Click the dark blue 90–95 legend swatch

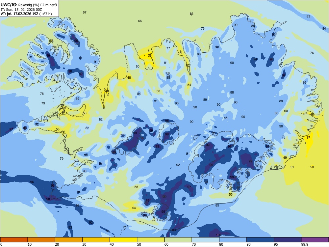tap(260, 240)
